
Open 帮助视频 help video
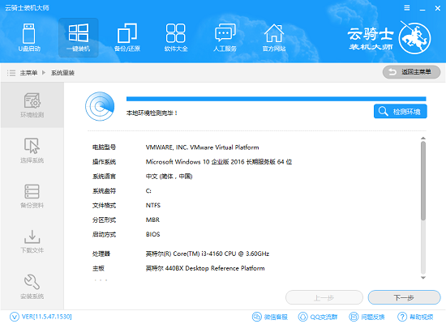tap(415, 317)
